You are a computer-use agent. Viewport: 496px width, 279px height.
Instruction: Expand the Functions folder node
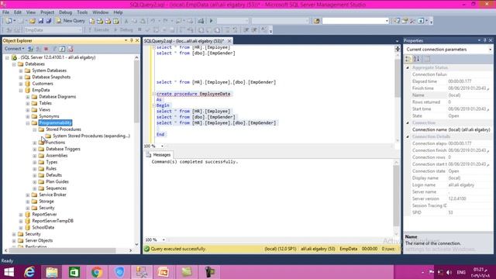point(35,143)
